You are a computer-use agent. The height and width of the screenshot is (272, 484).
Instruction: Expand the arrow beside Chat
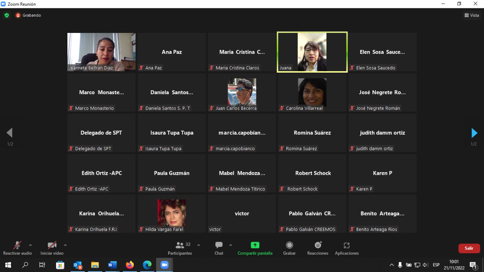(x=230, y=245)
